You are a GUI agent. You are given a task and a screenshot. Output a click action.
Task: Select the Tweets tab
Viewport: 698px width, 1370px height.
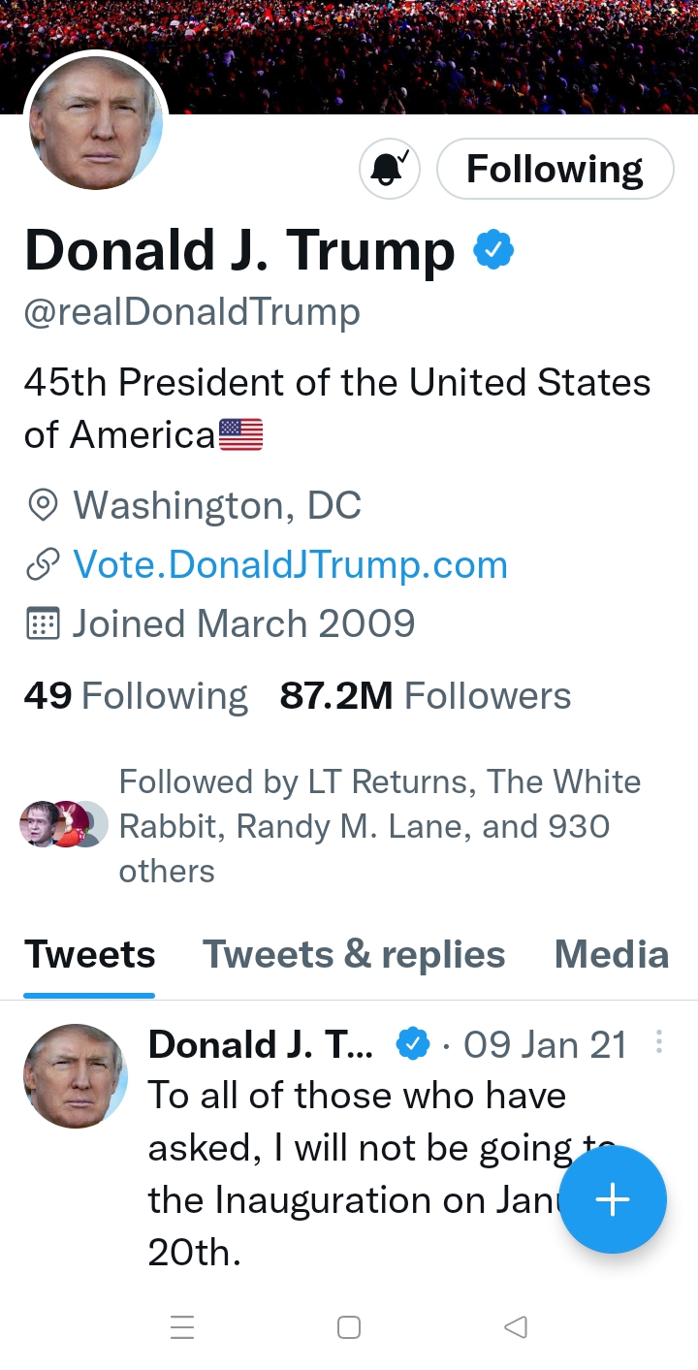pyautogui.click(x=89, y=954)
